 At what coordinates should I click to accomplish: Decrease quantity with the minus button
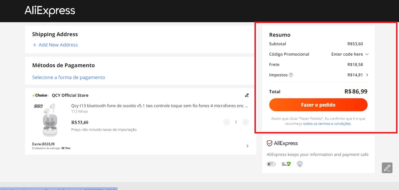[227, 122]
